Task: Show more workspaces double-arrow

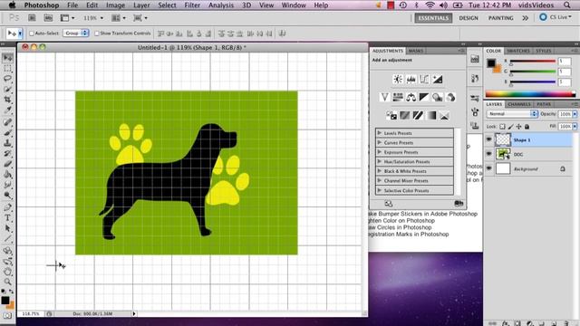Action: (x=526, y=18)
